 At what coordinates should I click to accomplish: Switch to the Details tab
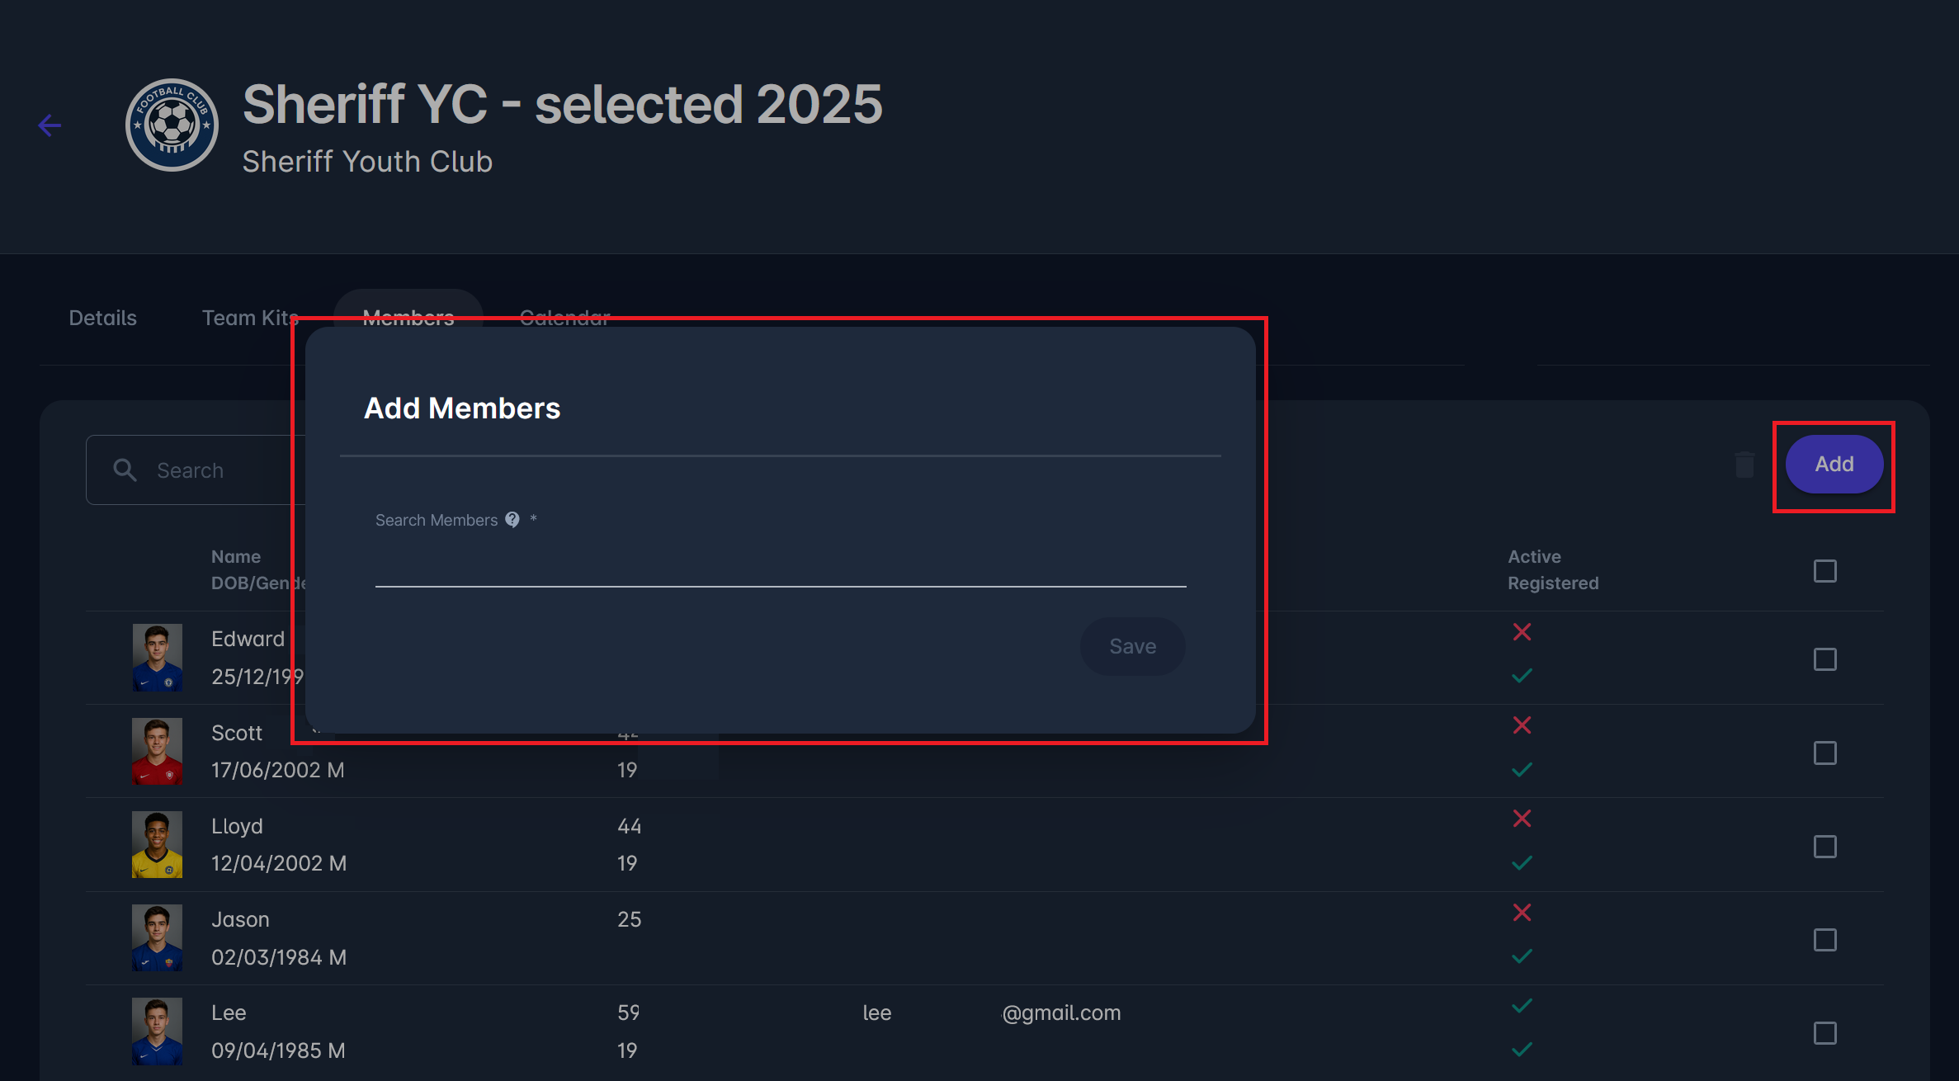coord(103,318)
